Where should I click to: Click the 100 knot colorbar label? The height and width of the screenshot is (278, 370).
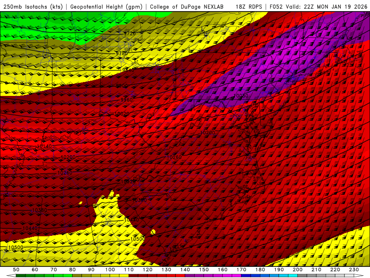click(x=110, y=270)
